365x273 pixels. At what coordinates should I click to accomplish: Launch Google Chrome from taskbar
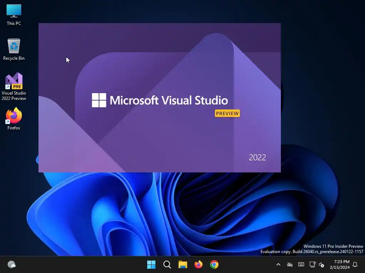pyautogui.click(x=214, y=264)
